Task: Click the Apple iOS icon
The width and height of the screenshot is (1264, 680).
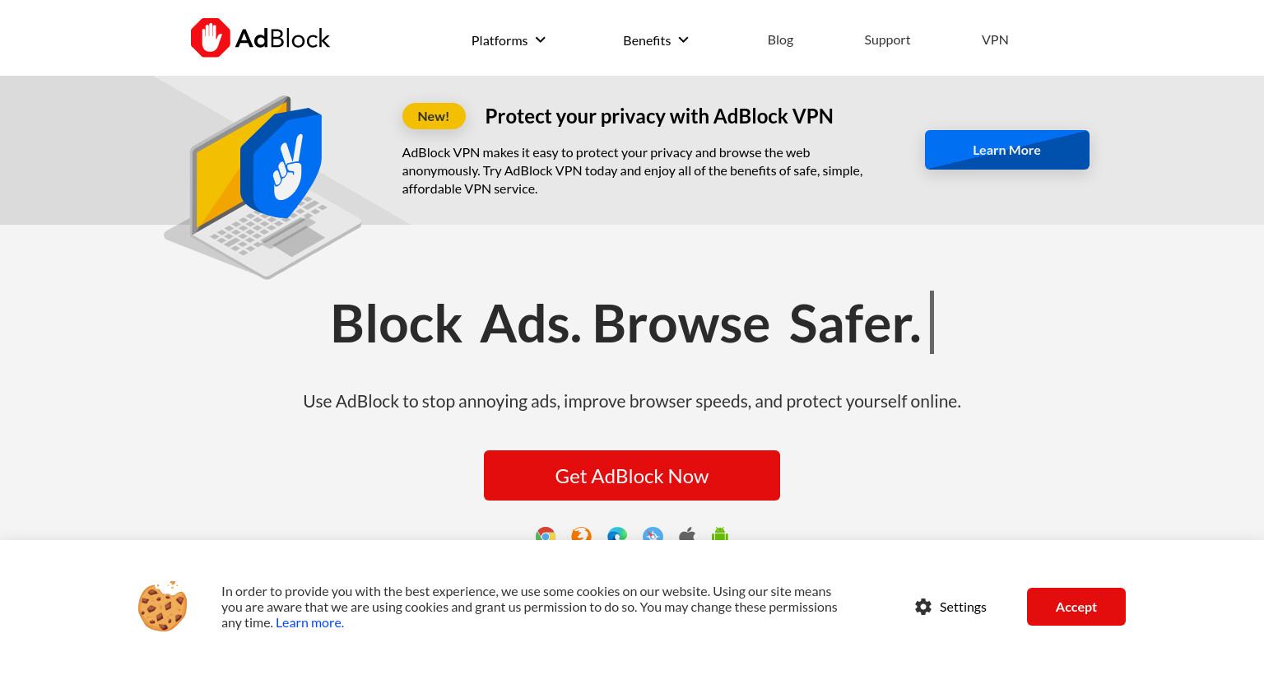Action: tap(687, 534)
